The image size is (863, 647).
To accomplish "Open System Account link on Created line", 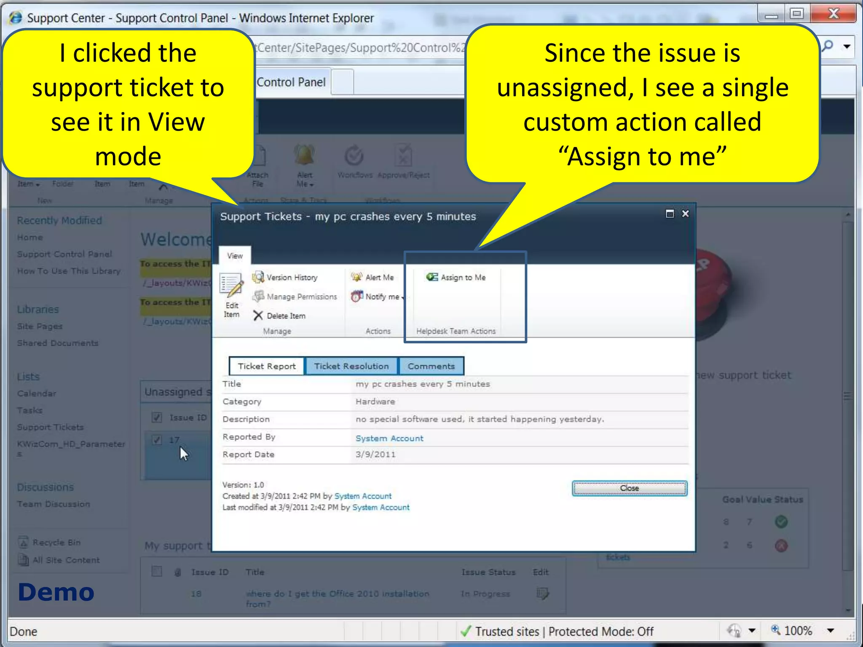I will pos(363,496).
